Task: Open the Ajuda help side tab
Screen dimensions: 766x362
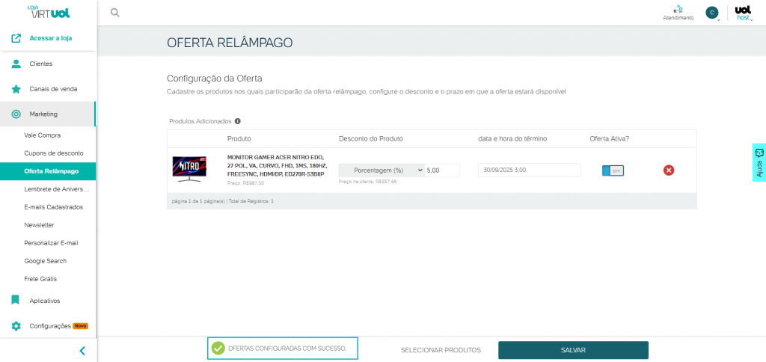Action: pos(759,163)
